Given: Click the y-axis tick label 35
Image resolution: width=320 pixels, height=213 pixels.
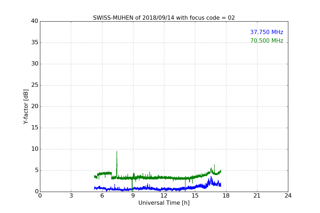Looking at the screenshot, I should pos(34,43).
